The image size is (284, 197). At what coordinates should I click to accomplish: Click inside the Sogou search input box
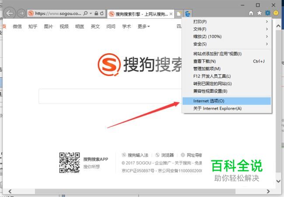click(110, 96)
